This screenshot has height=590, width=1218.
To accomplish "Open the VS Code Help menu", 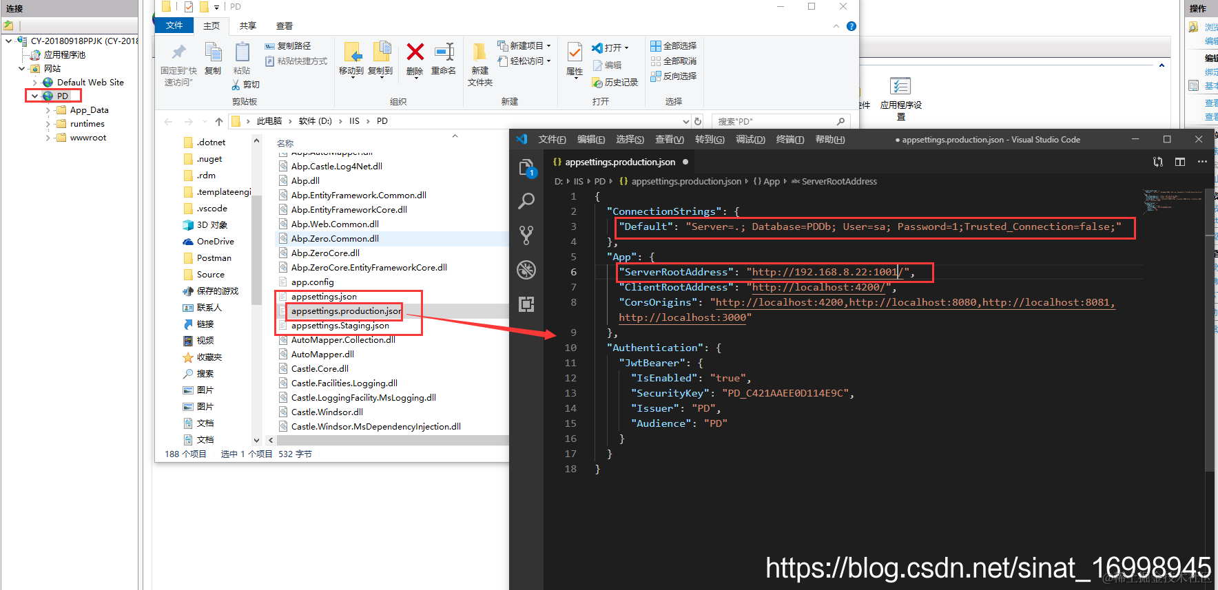I will tap(830, 140).
